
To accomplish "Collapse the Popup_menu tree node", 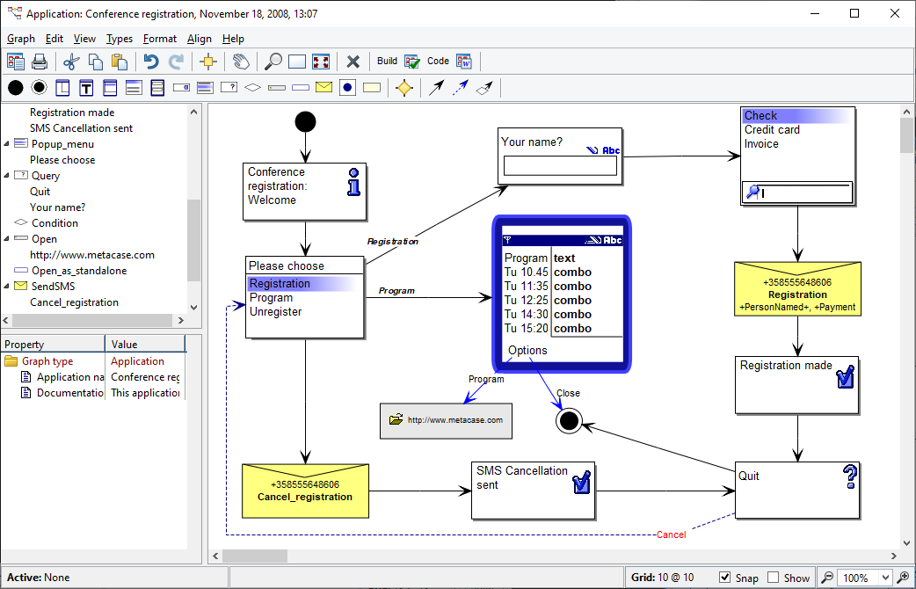I will click(x=7, y=144).
